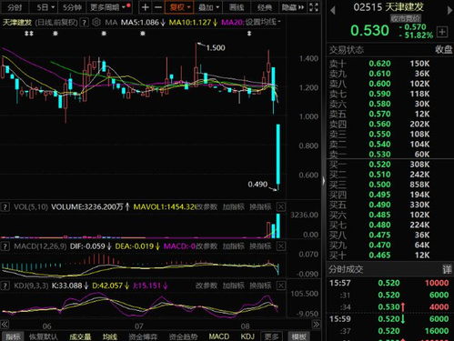
Task: Open KDJ indicator help question icon
Action: click(x=5, y=286)
